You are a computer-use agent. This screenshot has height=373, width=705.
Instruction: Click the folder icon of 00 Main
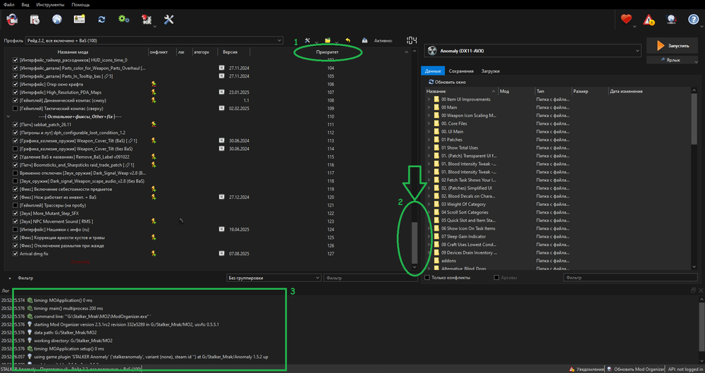pos(436,108)
